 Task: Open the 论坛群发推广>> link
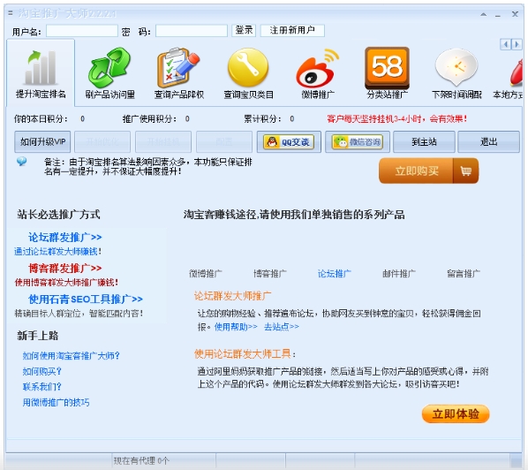65,237
